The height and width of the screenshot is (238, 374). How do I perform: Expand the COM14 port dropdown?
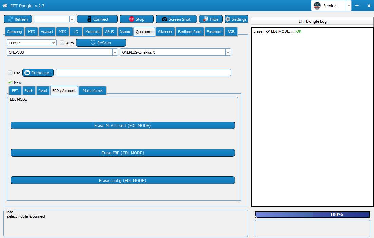(54, 43)
